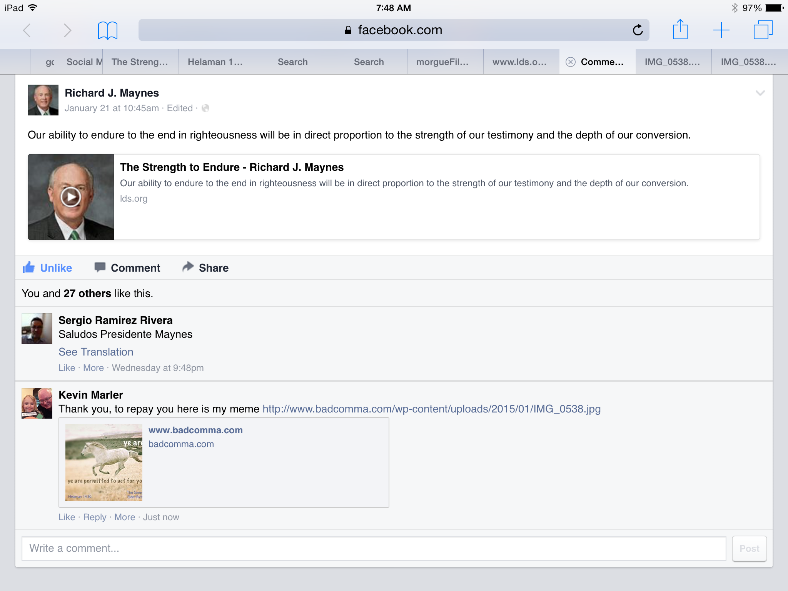Viewport: 788px width, 591px height.
Task: Open Richard J. Maynes profile picture
Action: [43, 100]
